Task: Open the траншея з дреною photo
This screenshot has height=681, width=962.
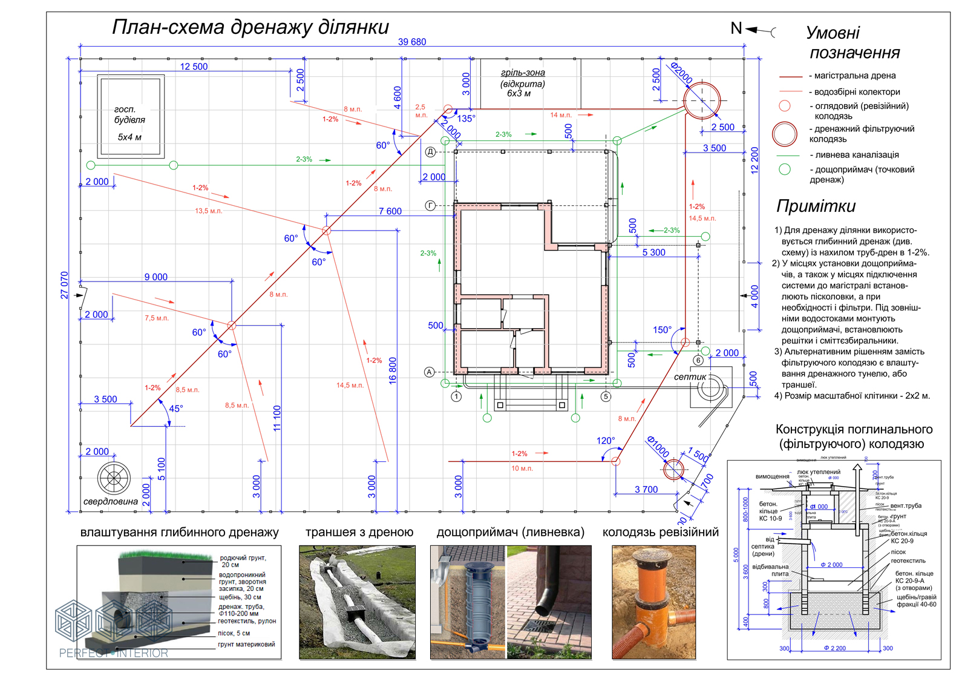Action: click(x=357, y=602)
